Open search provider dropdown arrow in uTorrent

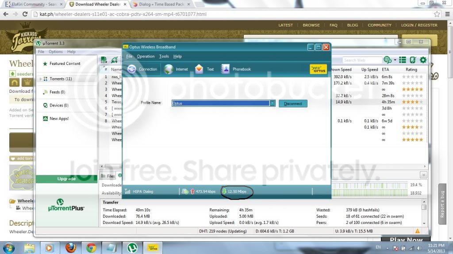(395, 60)
